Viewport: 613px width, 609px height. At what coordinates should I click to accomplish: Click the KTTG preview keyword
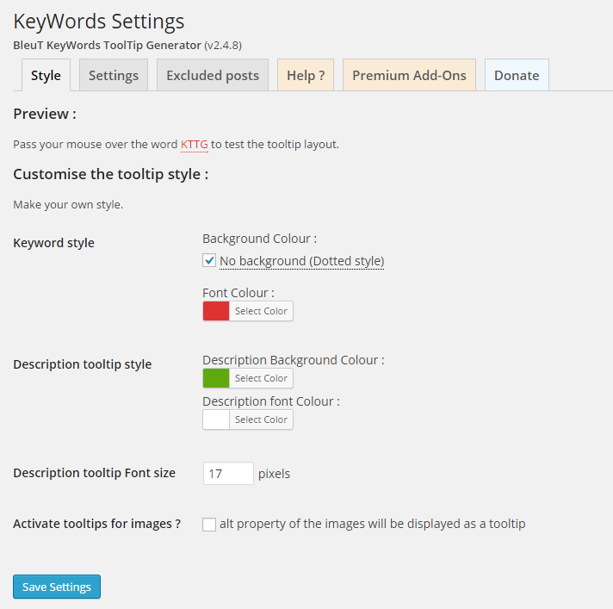(x=195, y=144)
